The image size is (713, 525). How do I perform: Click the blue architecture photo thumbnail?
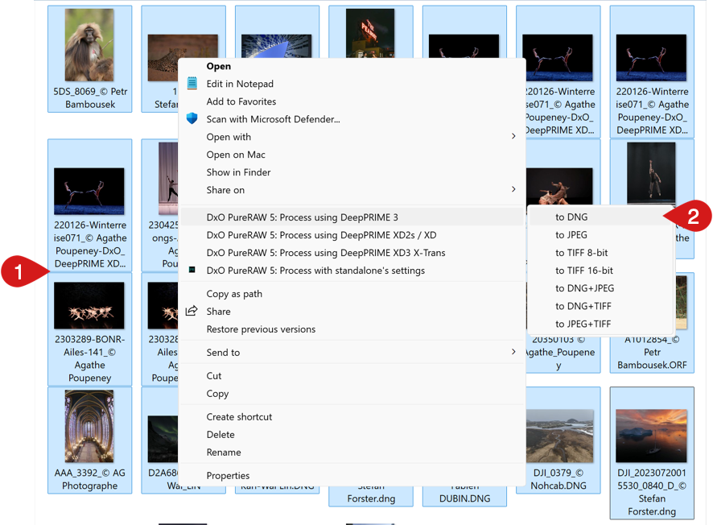pyautogui.click(x=277, y=46)
